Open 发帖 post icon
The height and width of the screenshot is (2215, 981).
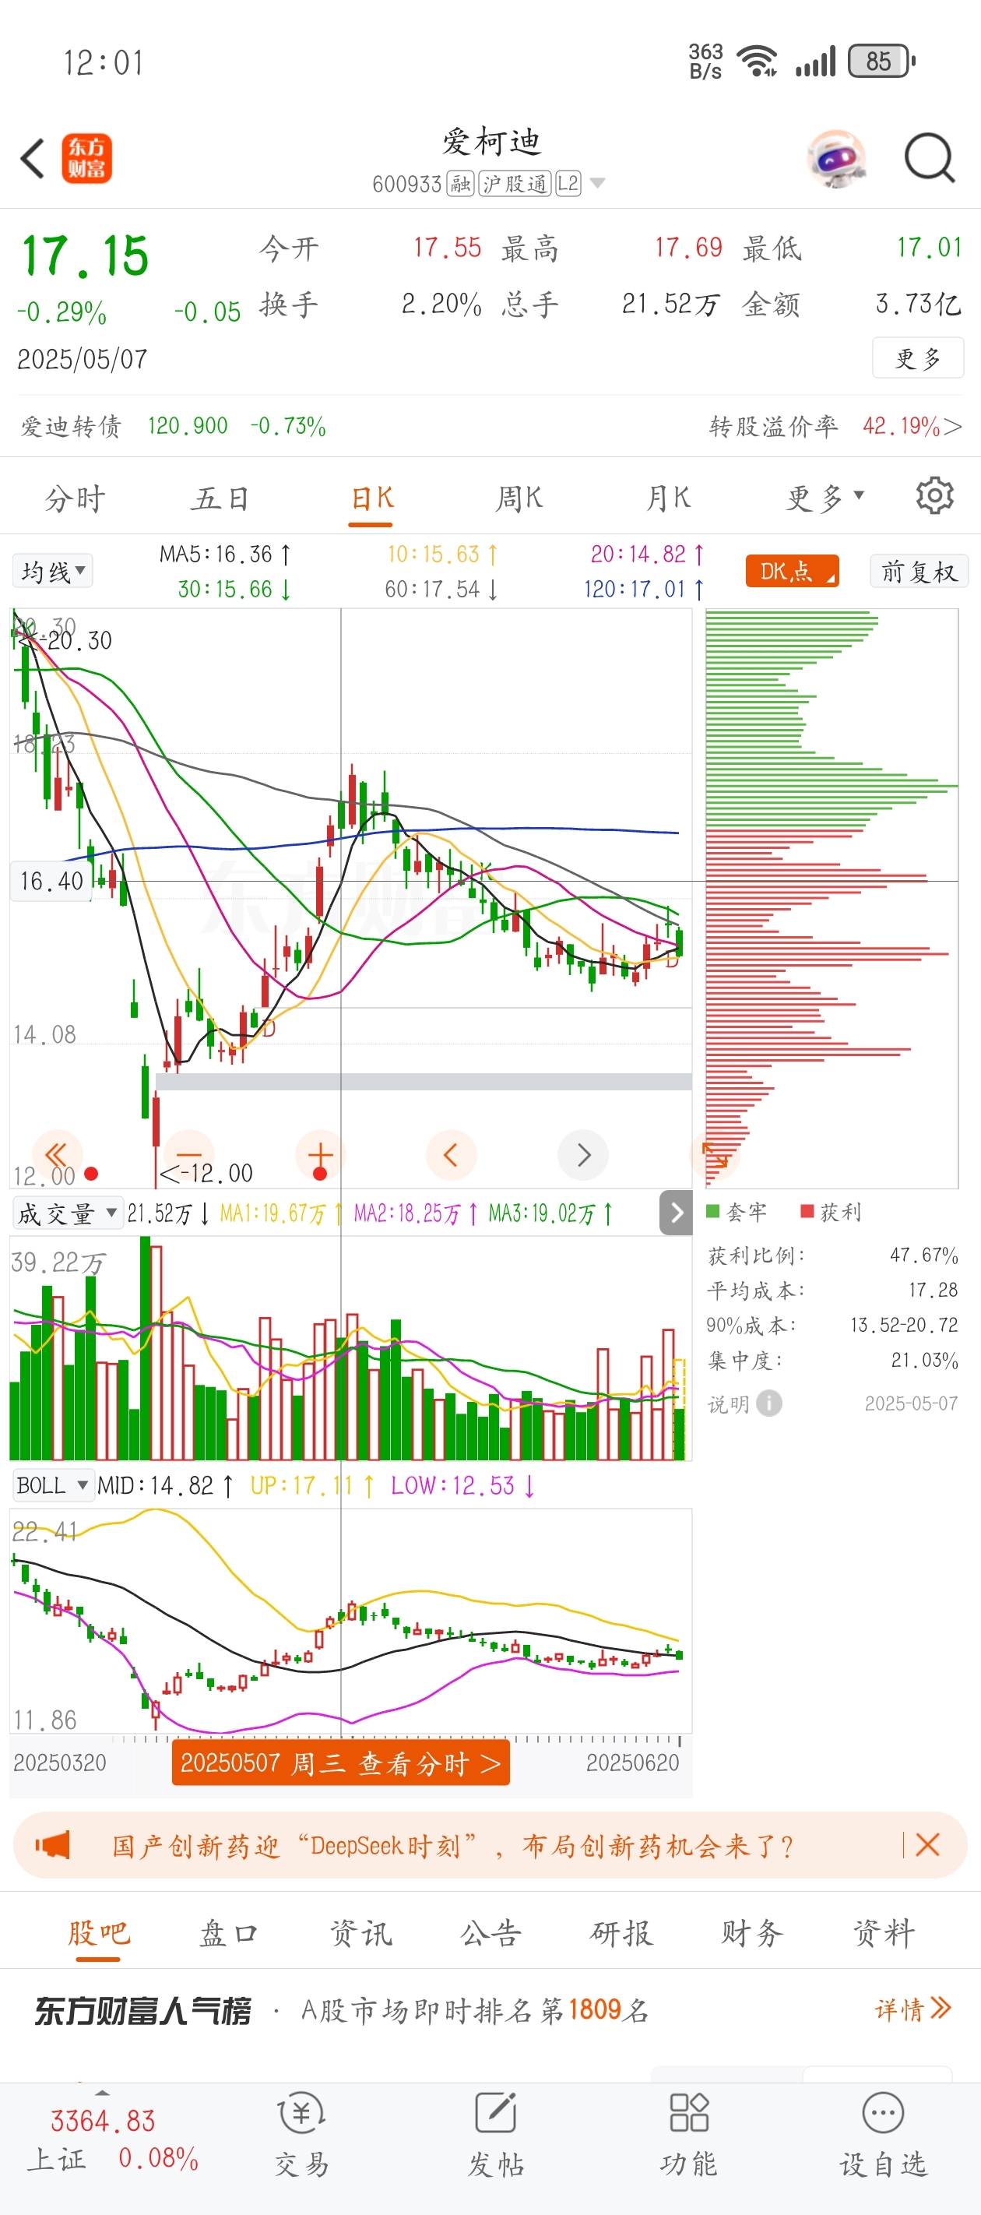click(496, 2136)
